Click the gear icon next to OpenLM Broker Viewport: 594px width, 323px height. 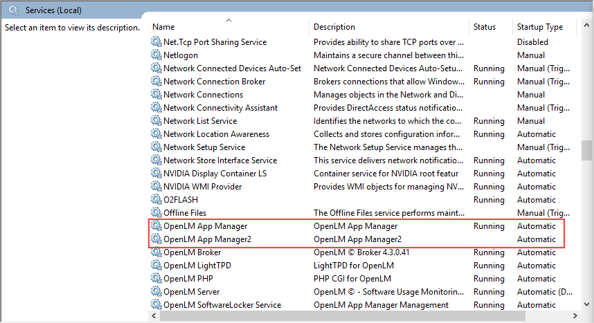156,252
